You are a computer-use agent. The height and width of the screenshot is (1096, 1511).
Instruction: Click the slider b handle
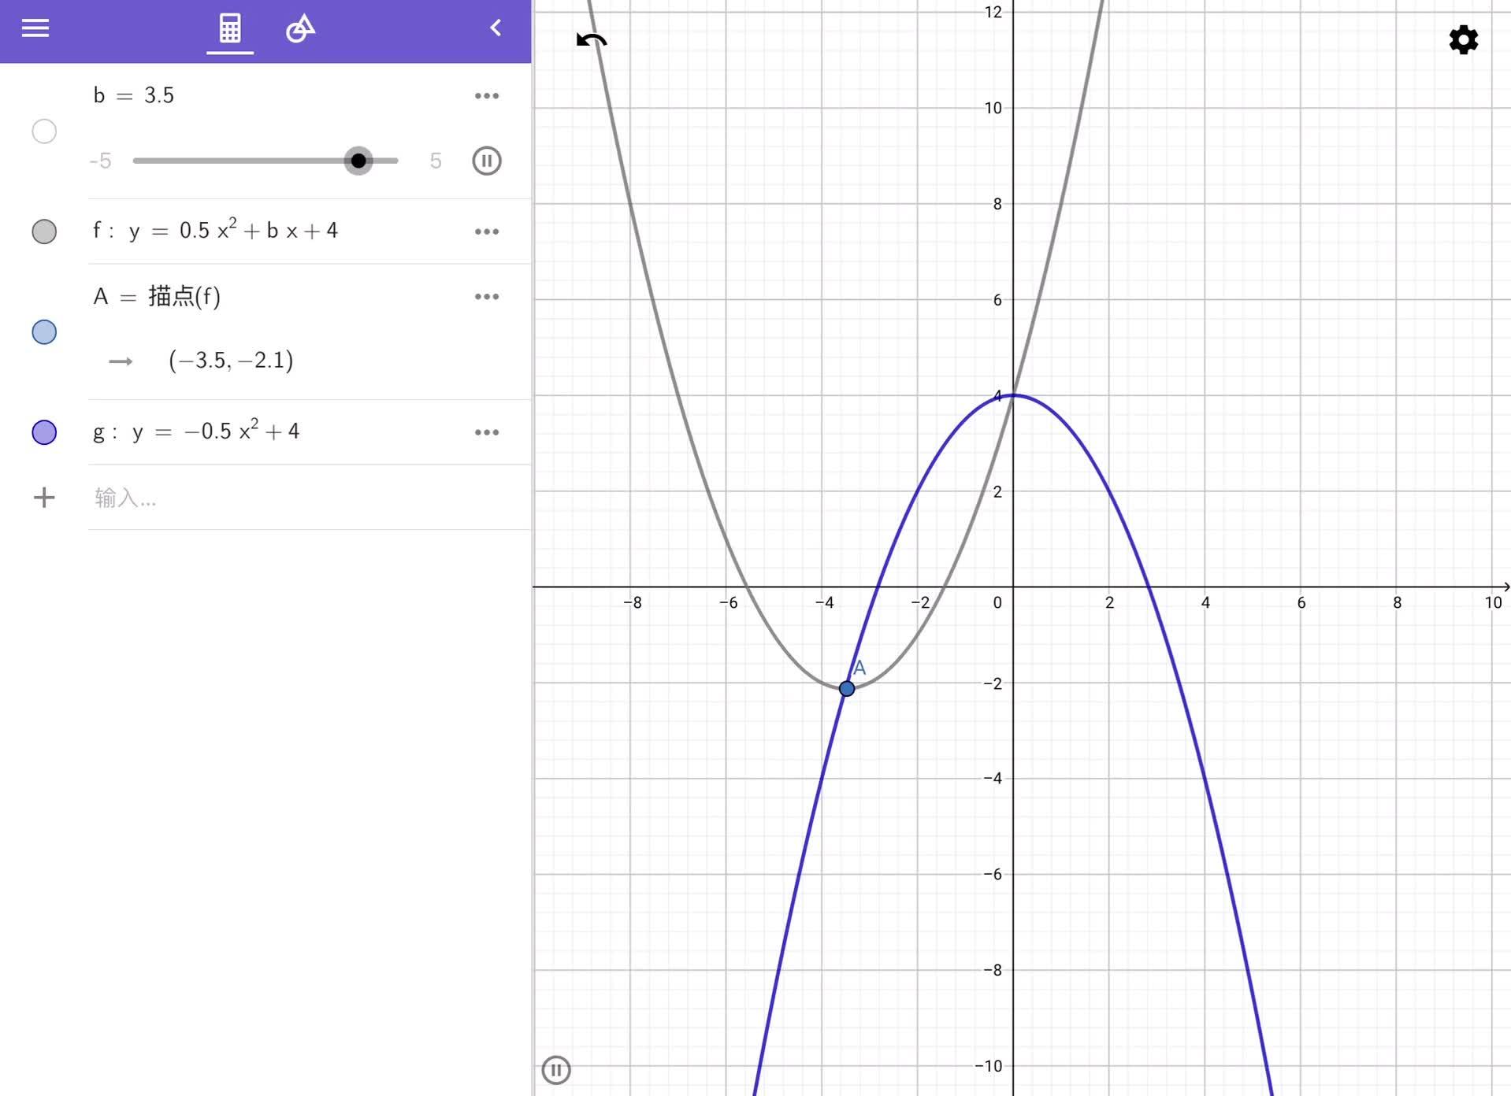(x=358, y=161)
